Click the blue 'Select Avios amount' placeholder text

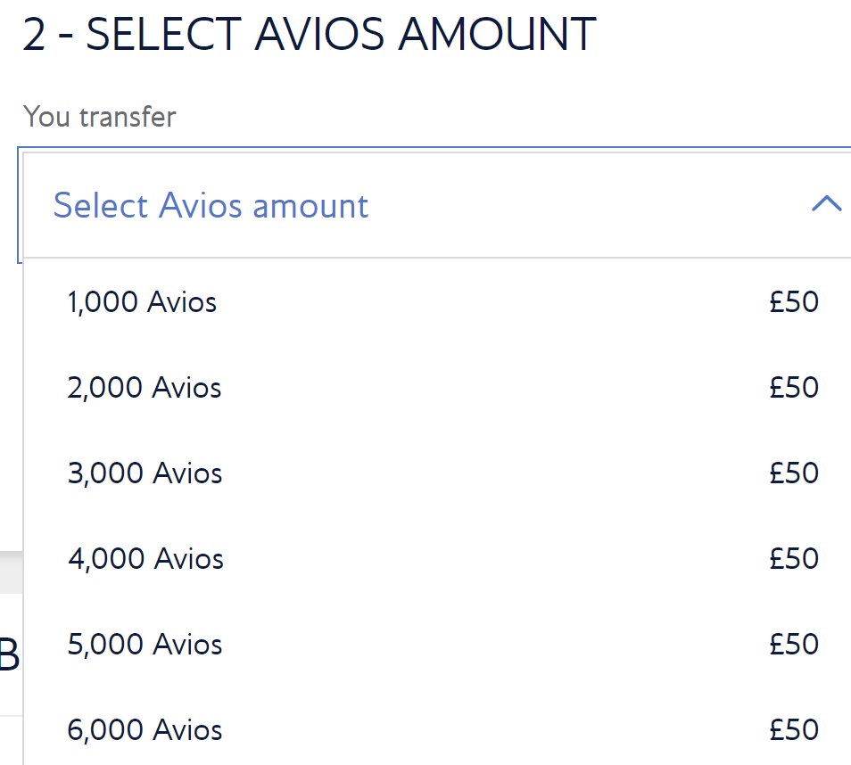coord(211,205)
